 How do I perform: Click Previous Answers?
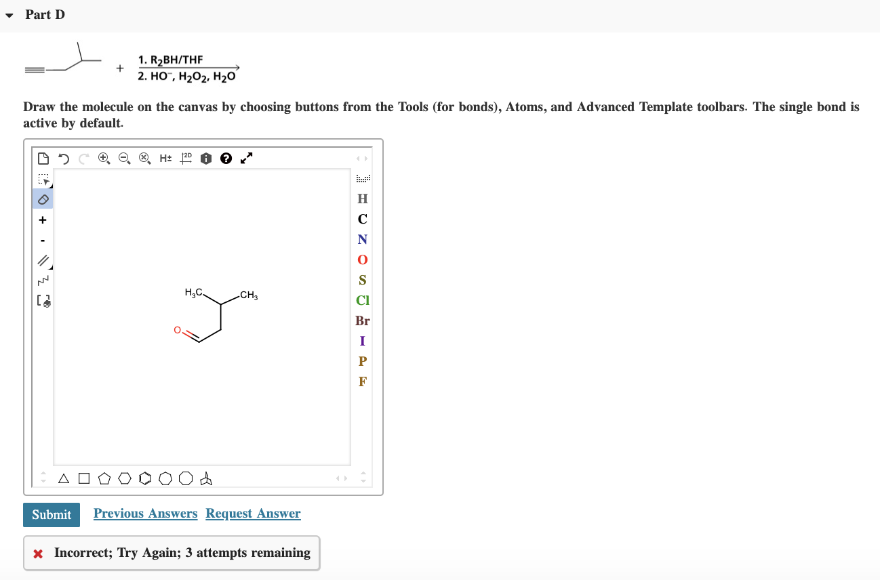click(144, 513)
